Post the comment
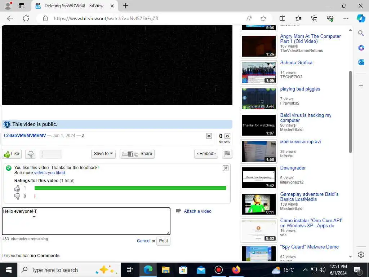 point(163,241)
